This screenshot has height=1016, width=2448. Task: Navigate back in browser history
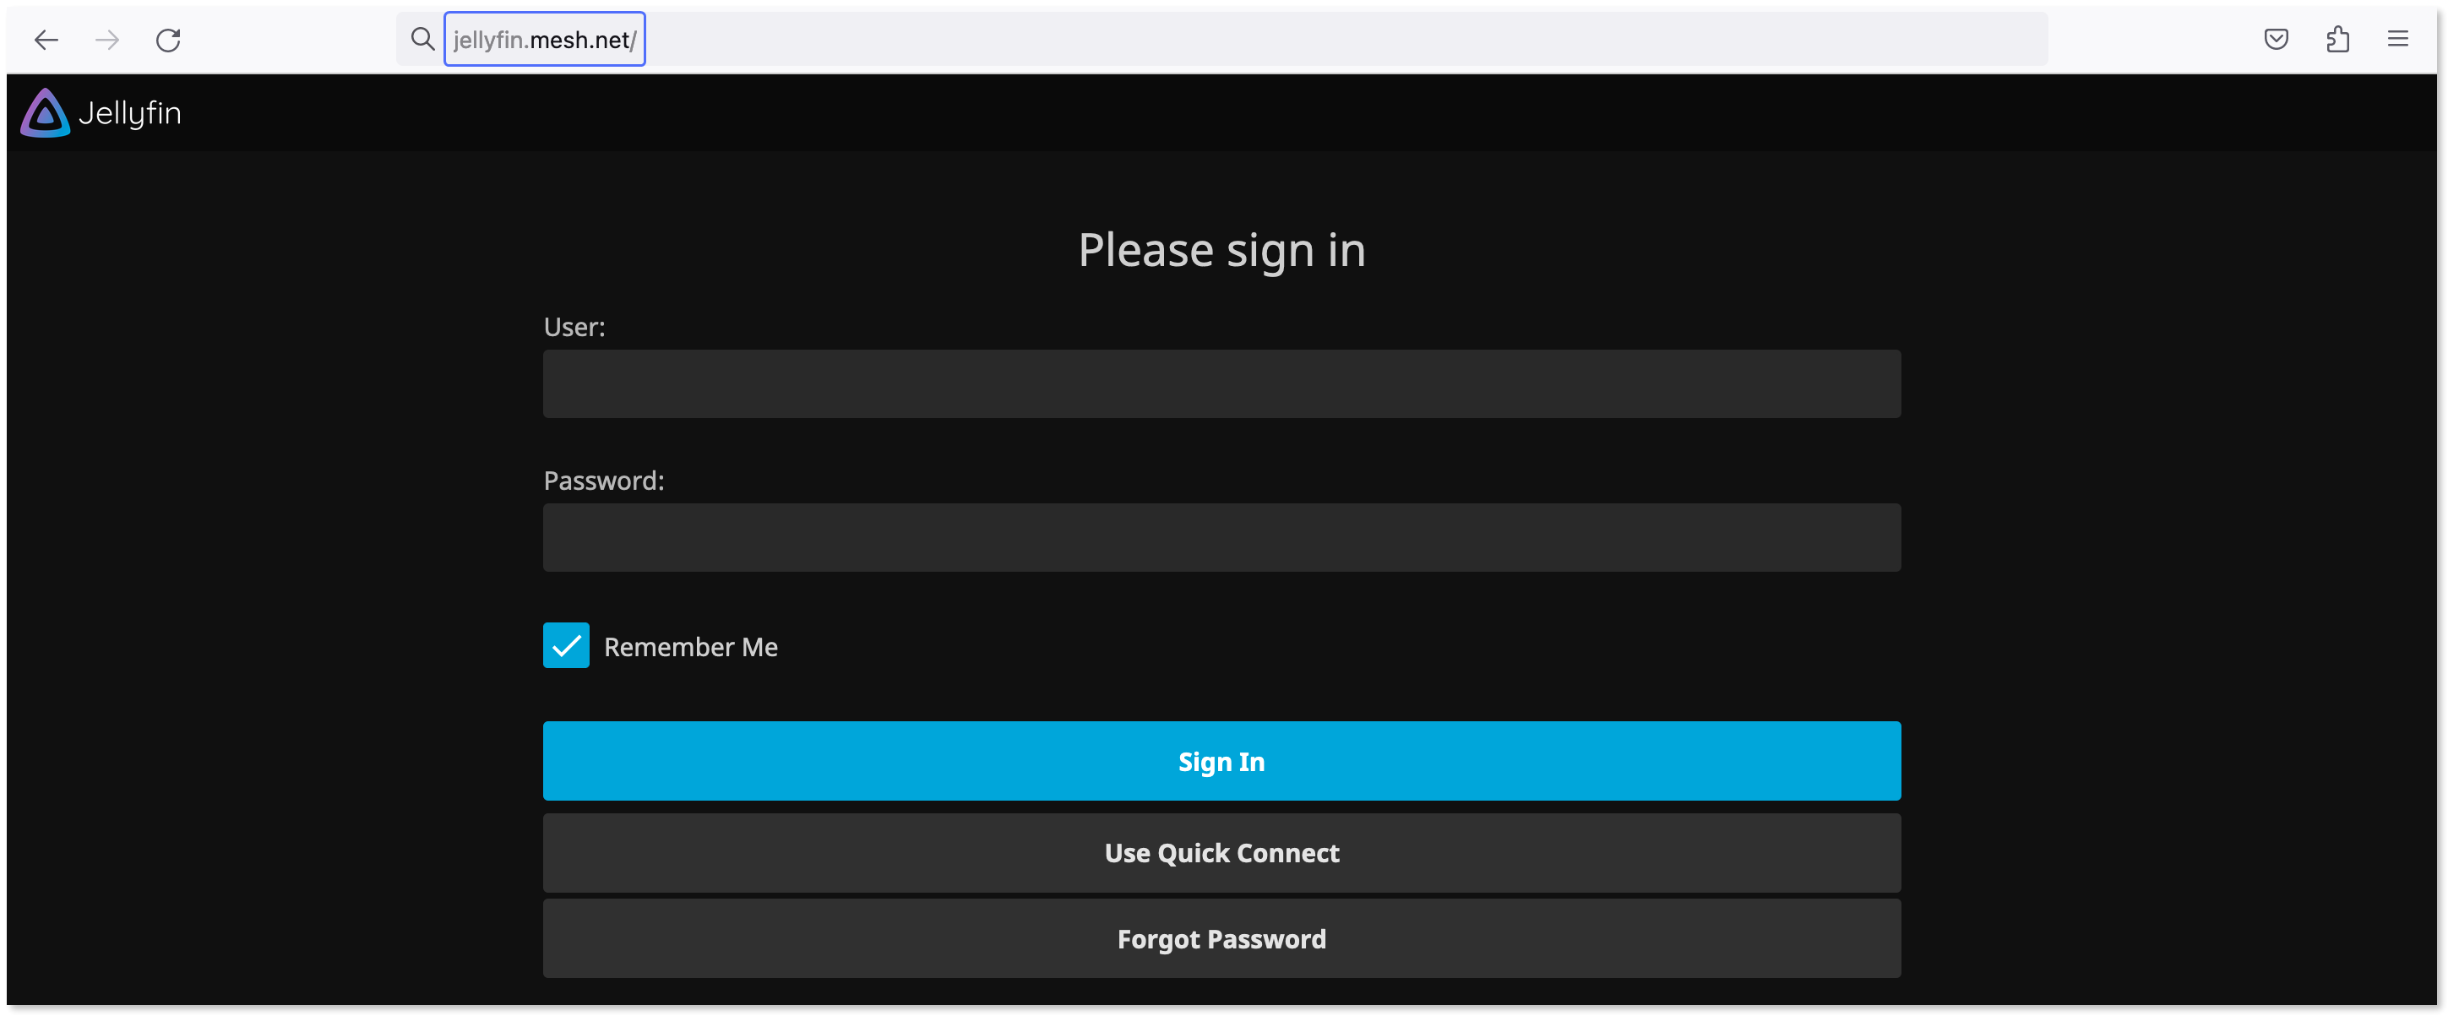(x=46, y=40)
